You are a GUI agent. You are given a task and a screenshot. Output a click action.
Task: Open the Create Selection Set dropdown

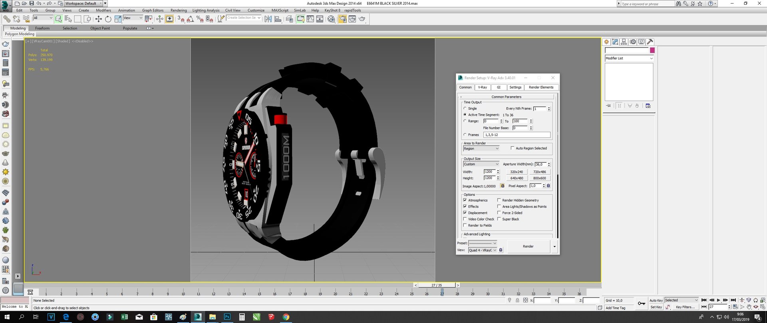point(244,18)
